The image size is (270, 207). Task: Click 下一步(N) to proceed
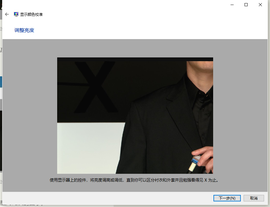click(x=227, y=198)
